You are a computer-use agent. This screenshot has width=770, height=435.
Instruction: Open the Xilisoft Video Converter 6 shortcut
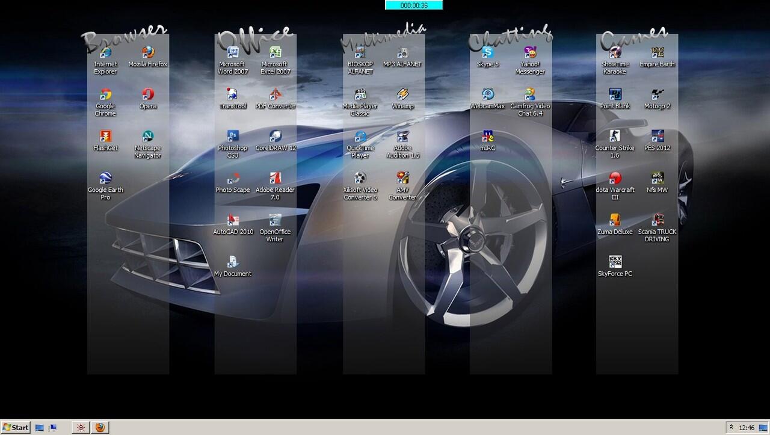coord(361,179)
